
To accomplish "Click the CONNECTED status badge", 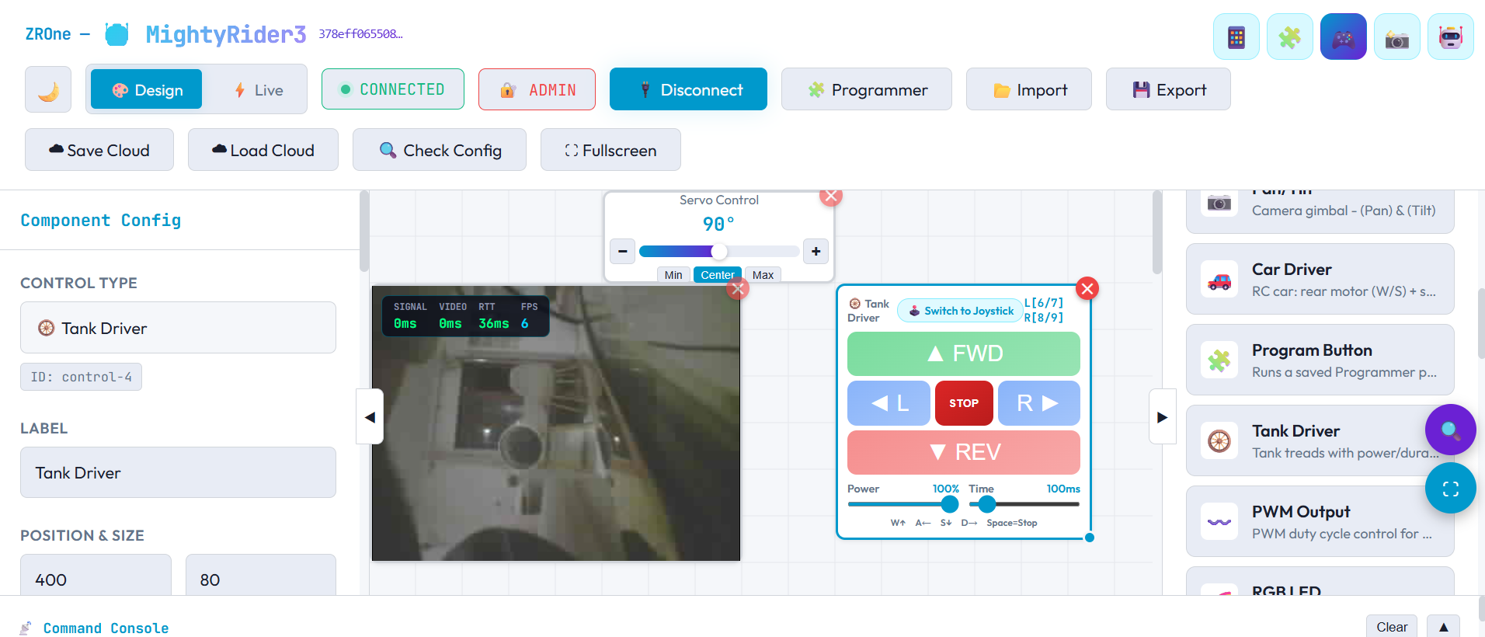I will click(393, 89).
